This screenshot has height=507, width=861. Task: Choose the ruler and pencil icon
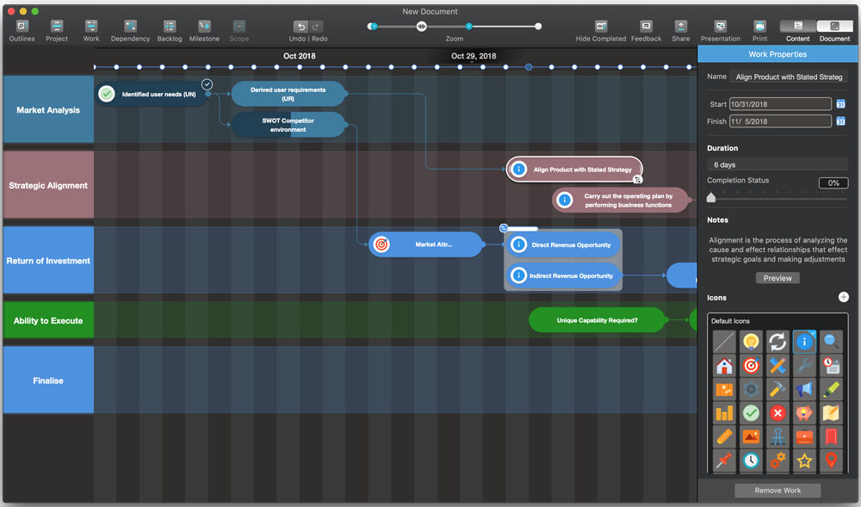pyautogui.click(x=777, y=366)
